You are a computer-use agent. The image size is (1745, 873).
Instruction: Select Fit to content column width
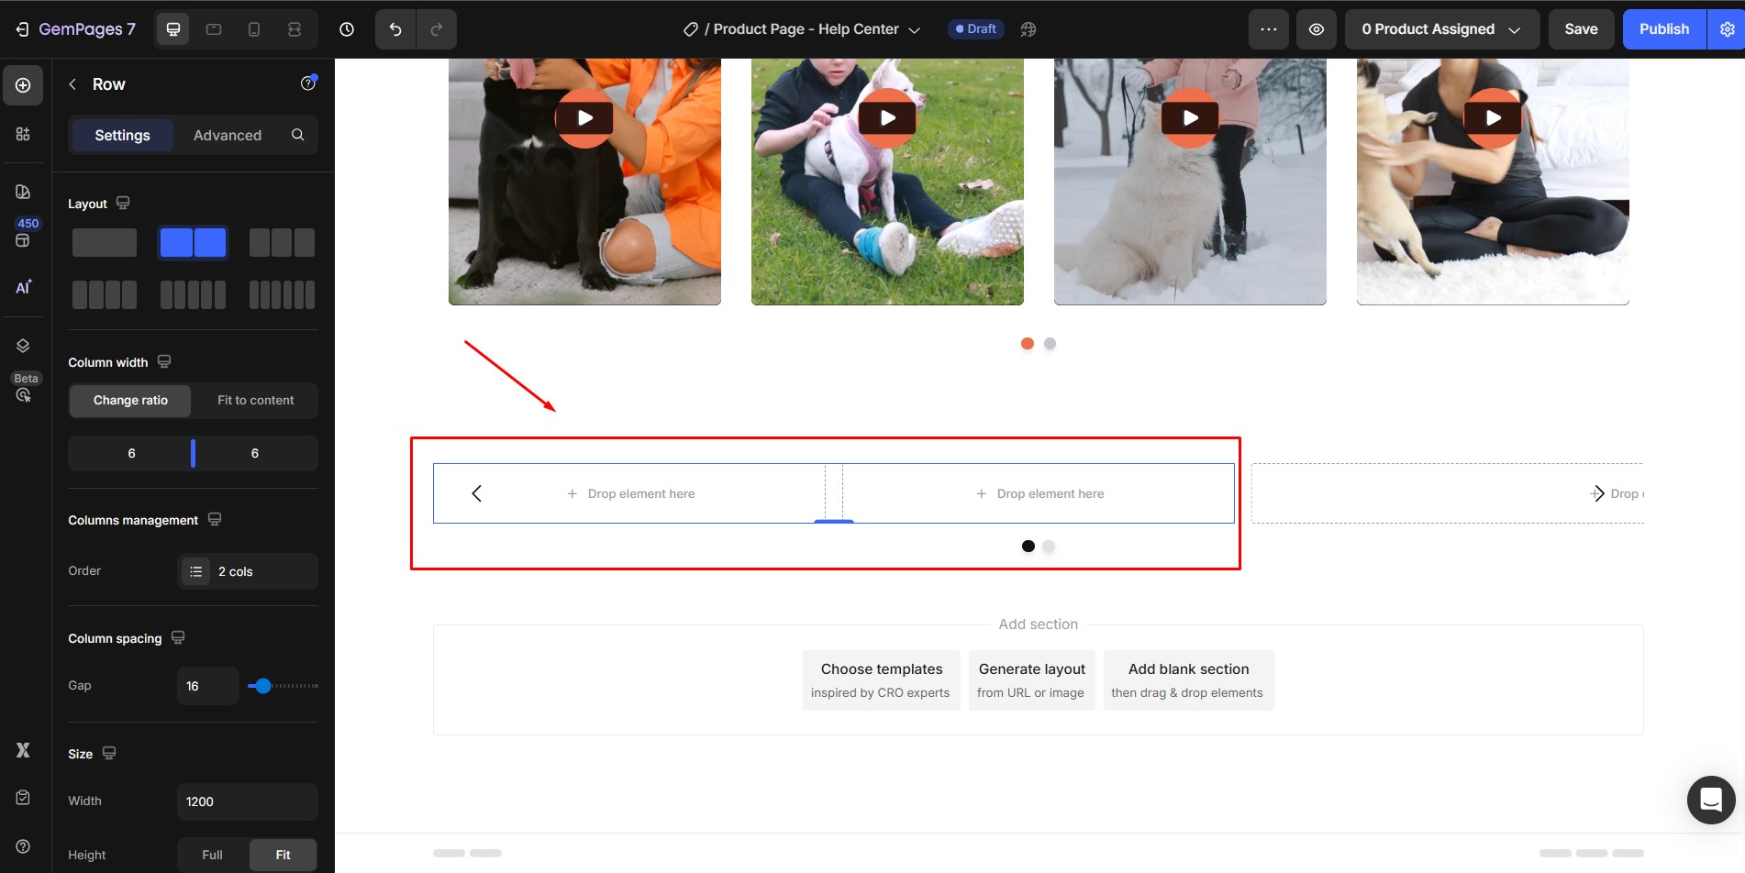click(x=255, y=401)
